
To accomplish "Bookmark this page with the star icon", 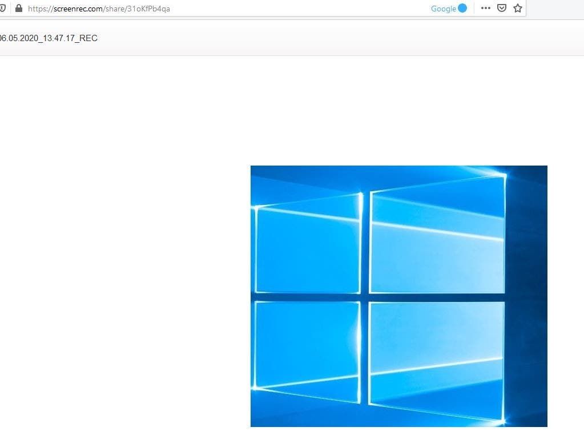I will click(518, 8).
